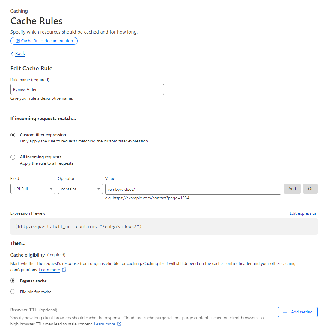Click the Value field containing /emby/videos/
This screenshot has height=332, width=328.
pos(193,189)
